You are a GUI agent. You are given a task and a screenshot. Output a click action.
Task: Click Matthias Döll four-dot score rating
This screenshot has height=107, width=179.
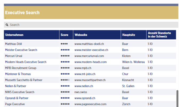click(x=64, y=44)
